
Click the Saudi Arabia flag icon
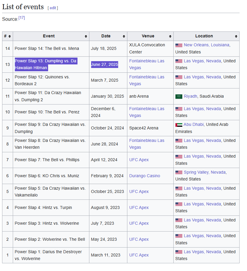pyautogui.click(x=179, y=96)
